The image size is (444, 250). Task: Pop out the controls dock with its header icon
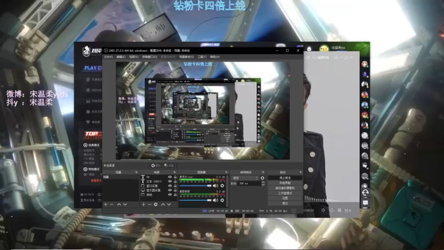tap(300, 172)
